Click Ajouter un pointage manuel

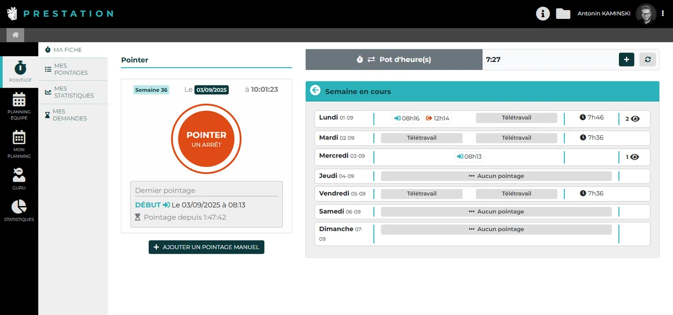[x=207, y=247]
